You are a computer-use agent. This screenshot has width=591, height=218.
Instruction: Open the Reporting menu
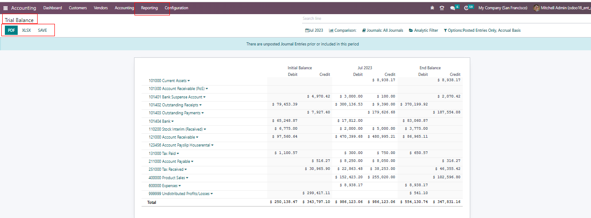tap(150, 8)
